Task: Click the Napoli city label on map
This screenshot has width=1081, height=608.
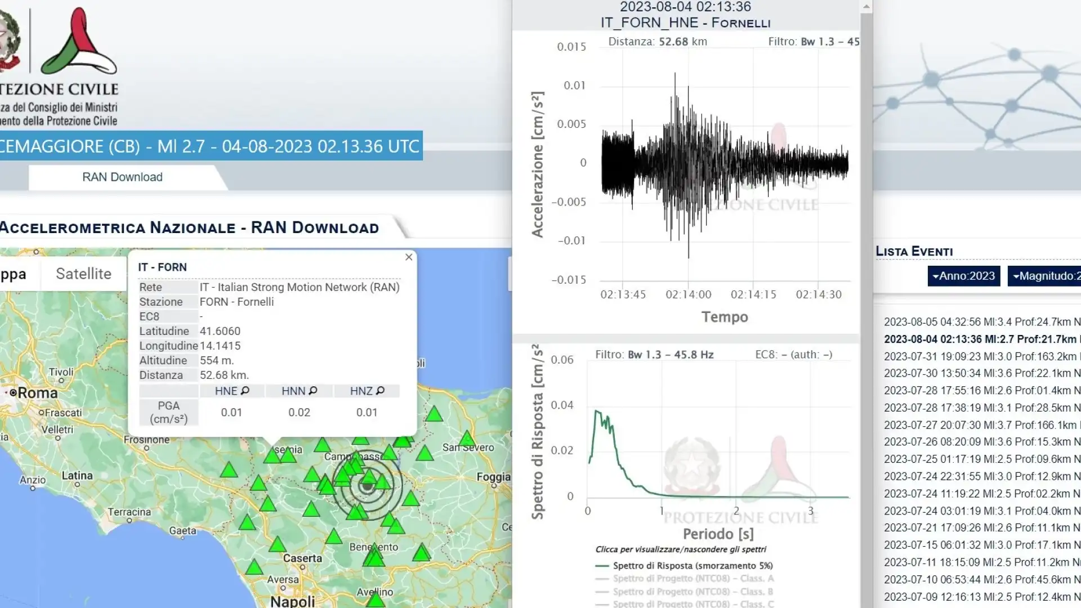Action: [293, 601]
